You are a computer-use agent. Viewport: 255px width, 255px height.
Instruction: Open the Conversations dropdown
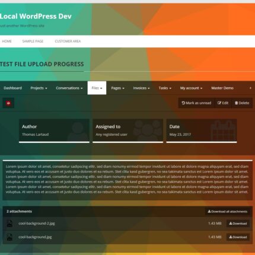click(x=69, y=88)
